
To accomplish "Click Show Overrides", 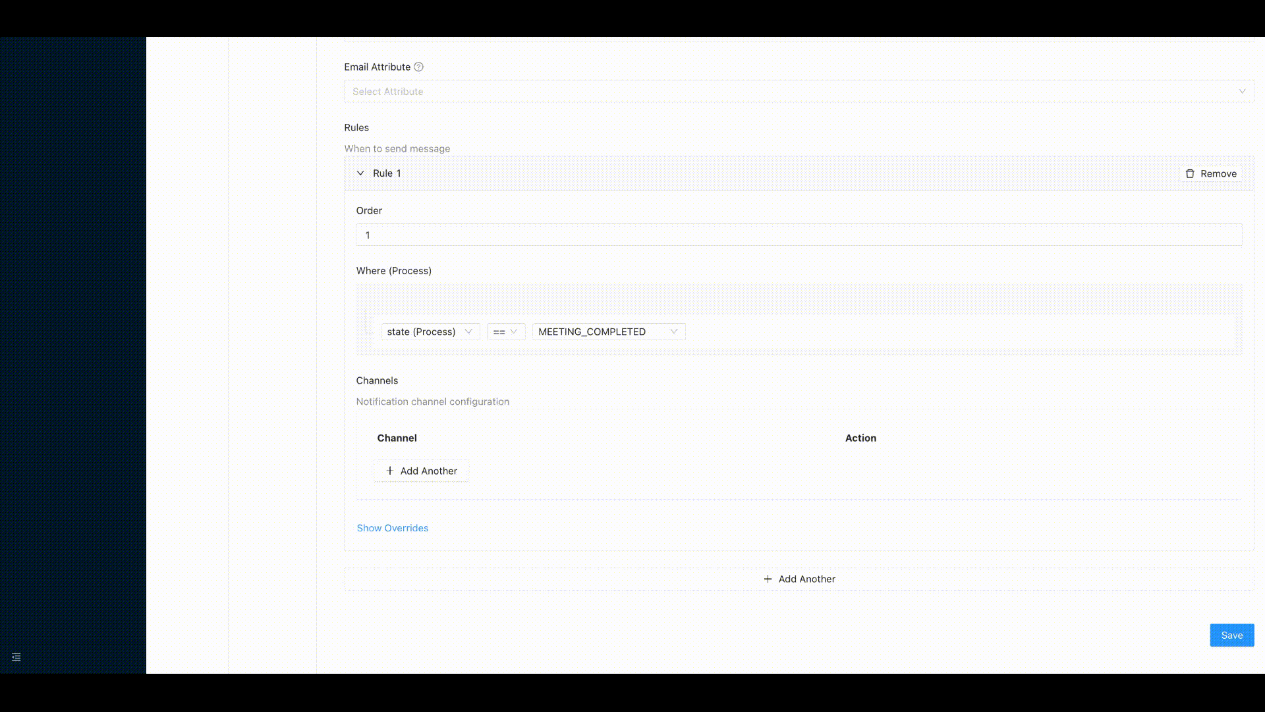I will tap(392, 527).
